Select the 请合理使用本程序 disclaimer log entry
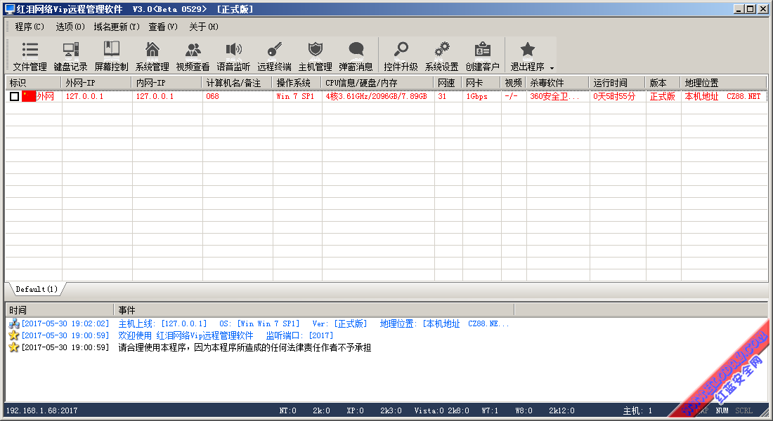Image resolution: width=773 pixels, height=421 pixels. [245, 347]
